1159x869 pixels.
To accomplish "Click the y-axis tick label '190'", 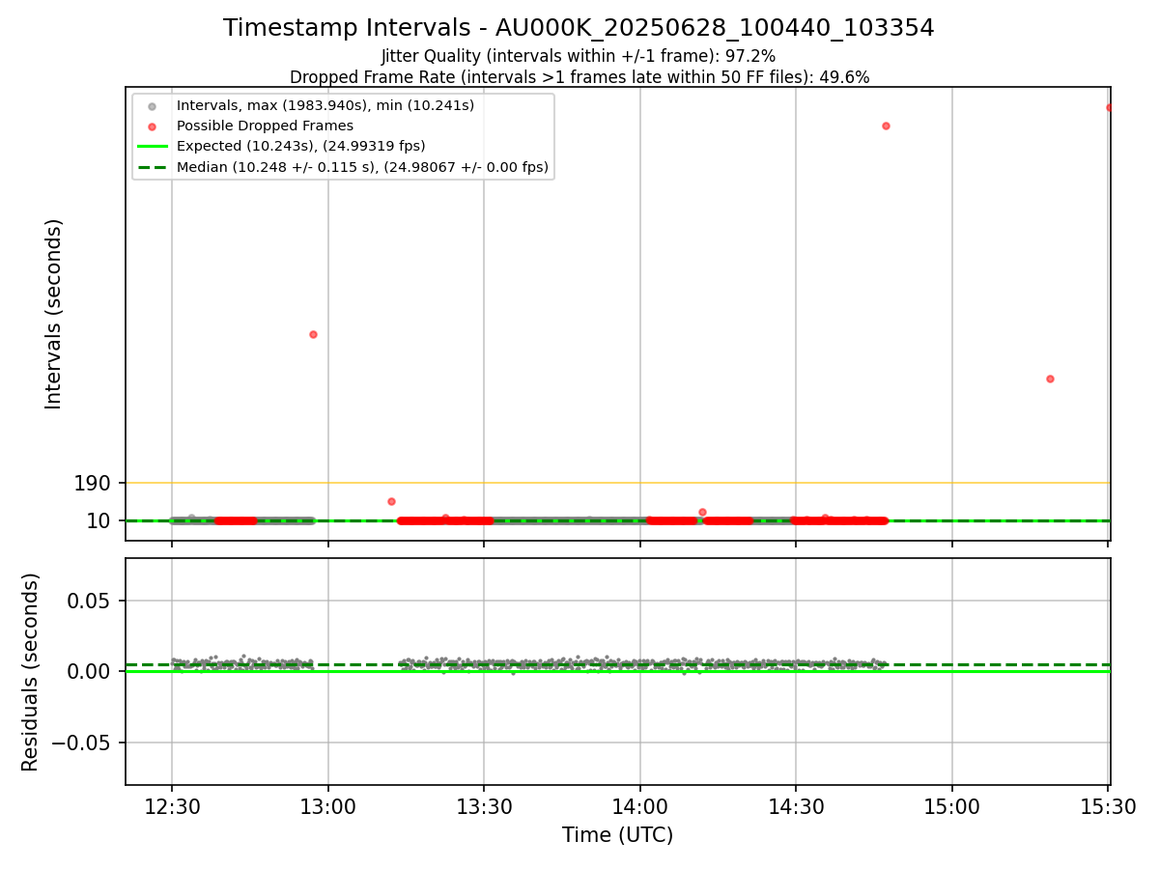I will coord(92,483).
